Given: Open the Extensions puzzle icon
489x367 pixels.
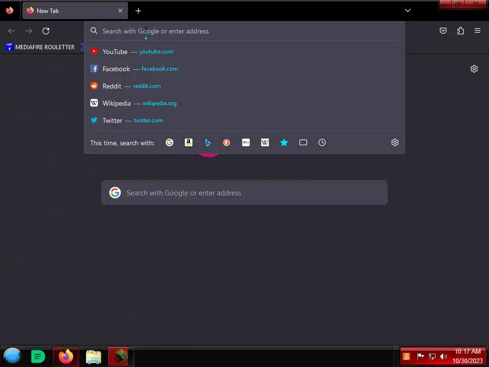Looking at the screenshot, I should 460,31.
